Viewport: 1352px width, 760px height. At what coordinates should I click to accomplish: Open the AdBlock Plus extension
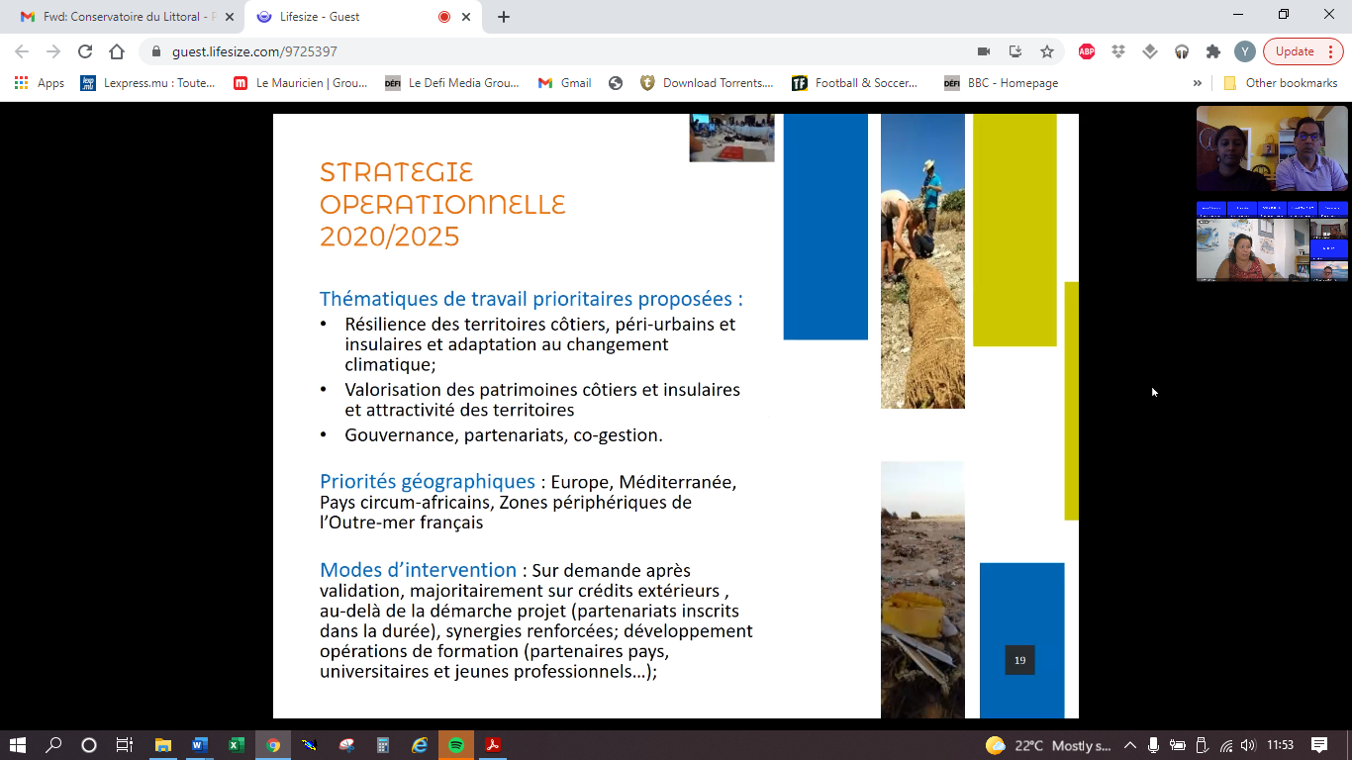[x=1087, y=51]
